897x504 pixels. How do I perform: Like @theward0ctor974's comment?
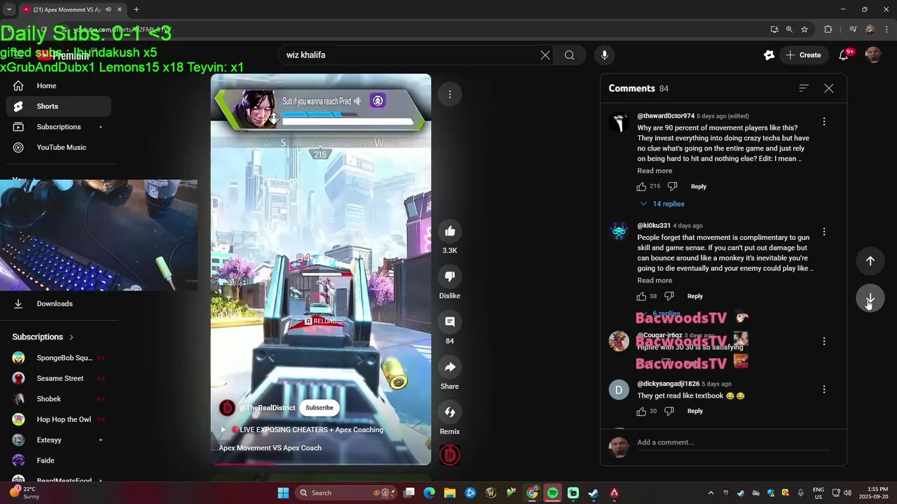[641, 186]
